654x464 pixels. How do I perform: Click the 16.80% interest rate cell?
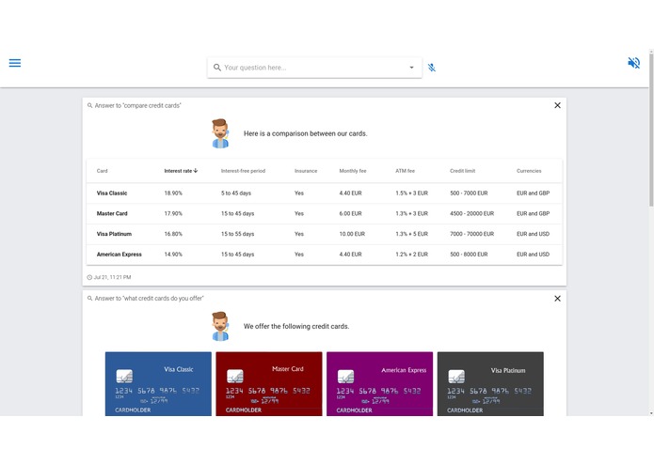point(173,234)
